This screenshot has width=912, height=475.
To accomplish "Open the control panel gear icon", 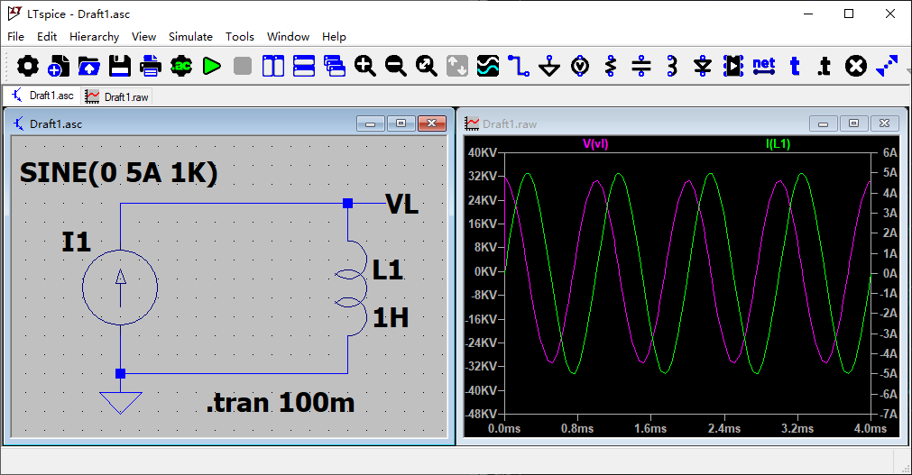I will (27, 66).
